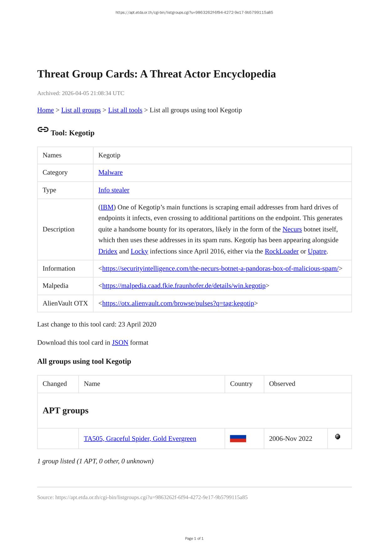The height and width of the screenshot is (551, 389).
Task: Open TA505, Graceful Spider, Gold Evergreen group
Action: coord(140,439)
